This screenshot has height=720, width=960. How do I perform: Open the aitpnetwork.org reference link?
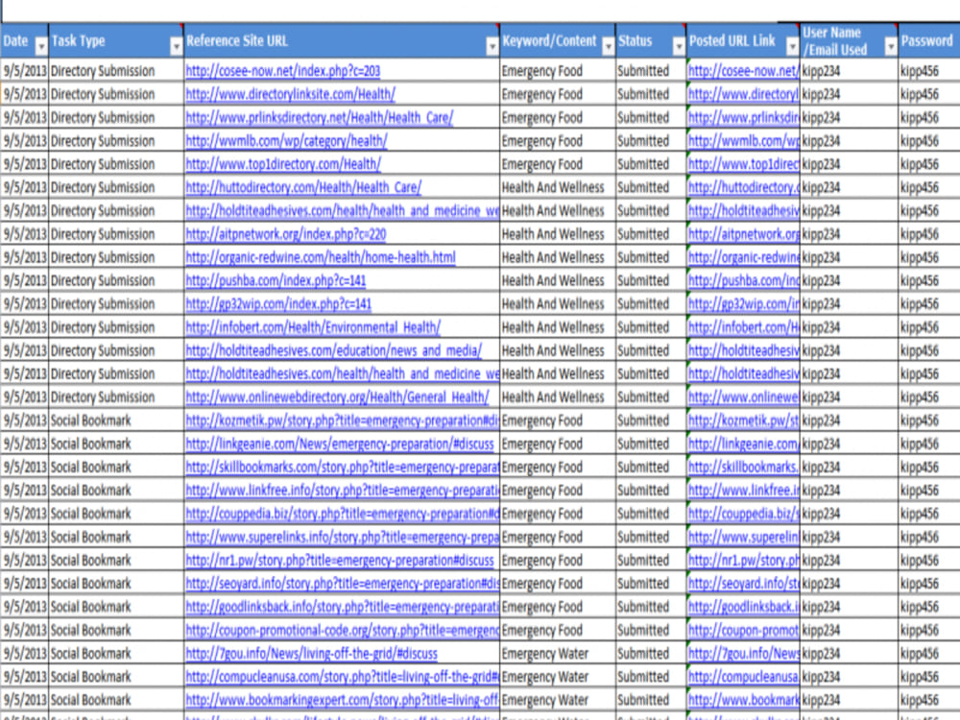point(276,234)
